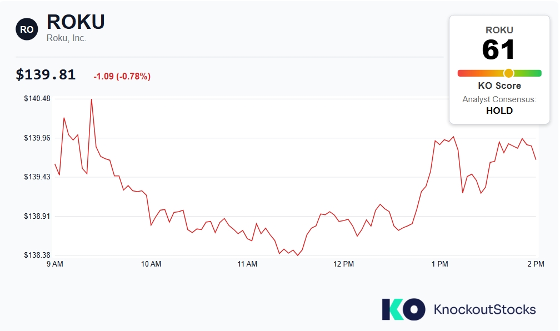Click the round RO ticker badge

coord(27,29)
